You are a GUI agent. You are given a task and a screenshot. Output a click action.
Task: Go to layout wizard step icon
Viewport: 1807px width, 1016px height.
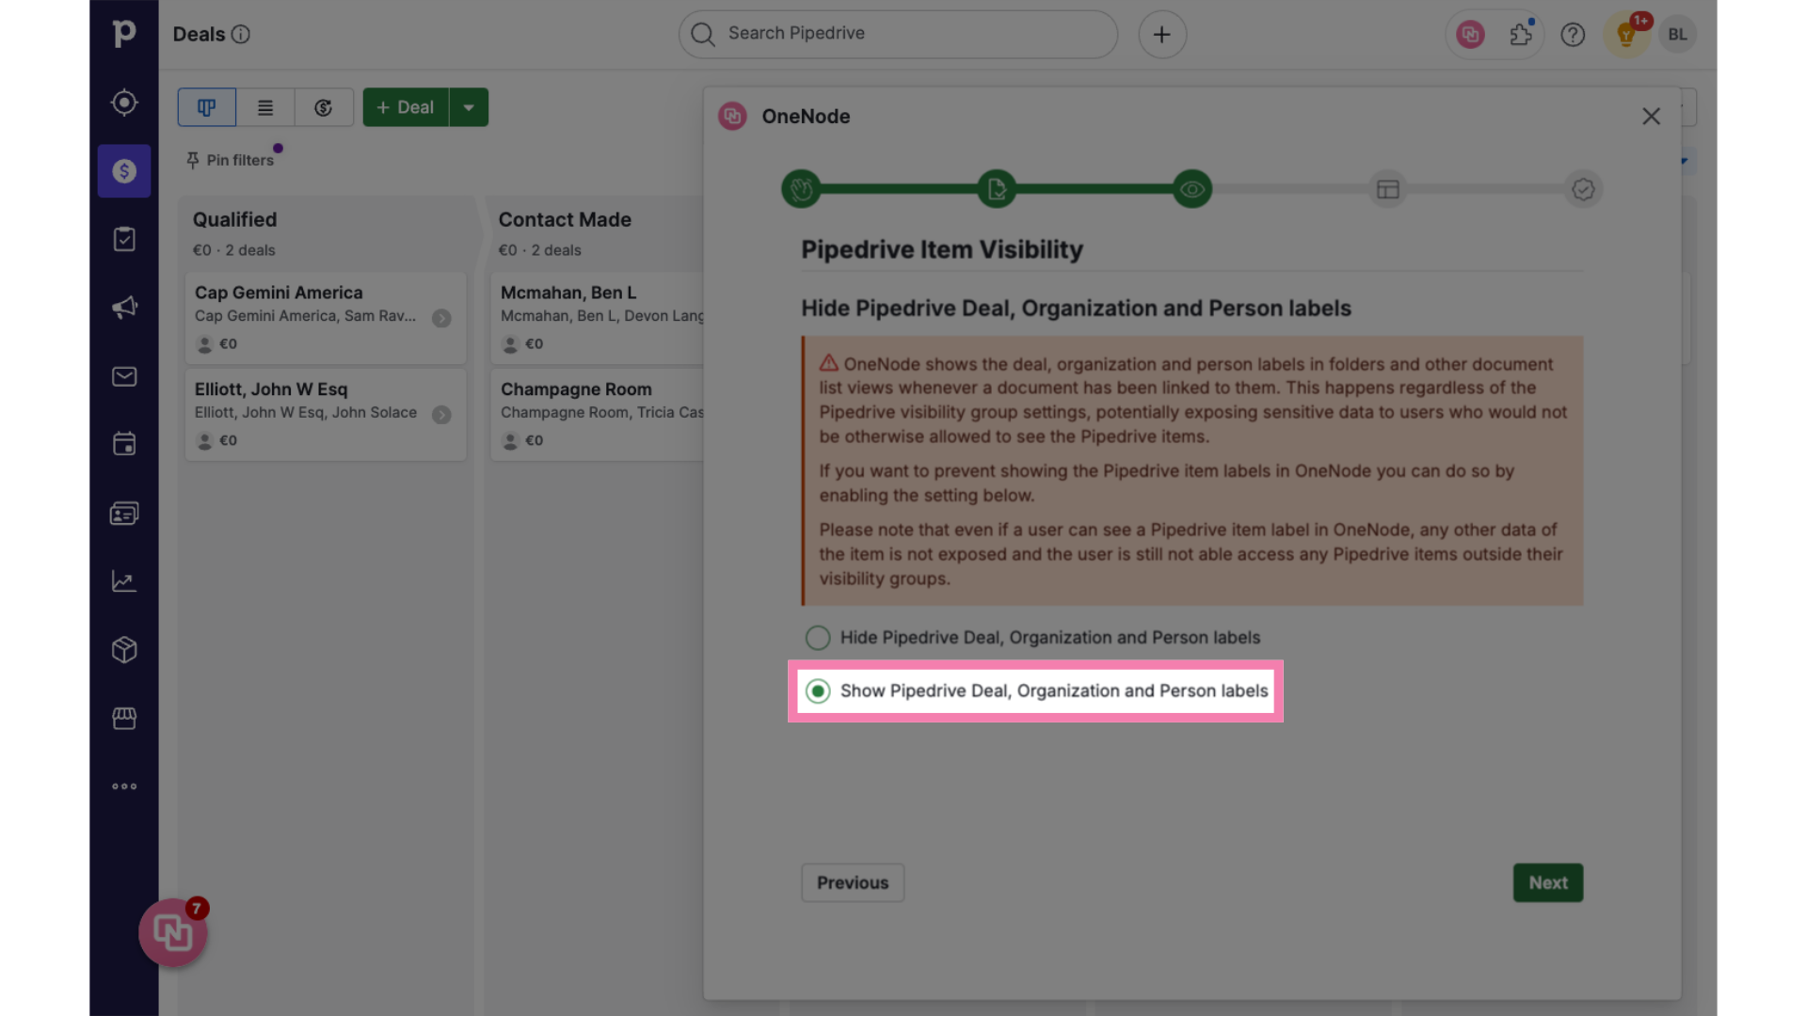click(1388, 189)
